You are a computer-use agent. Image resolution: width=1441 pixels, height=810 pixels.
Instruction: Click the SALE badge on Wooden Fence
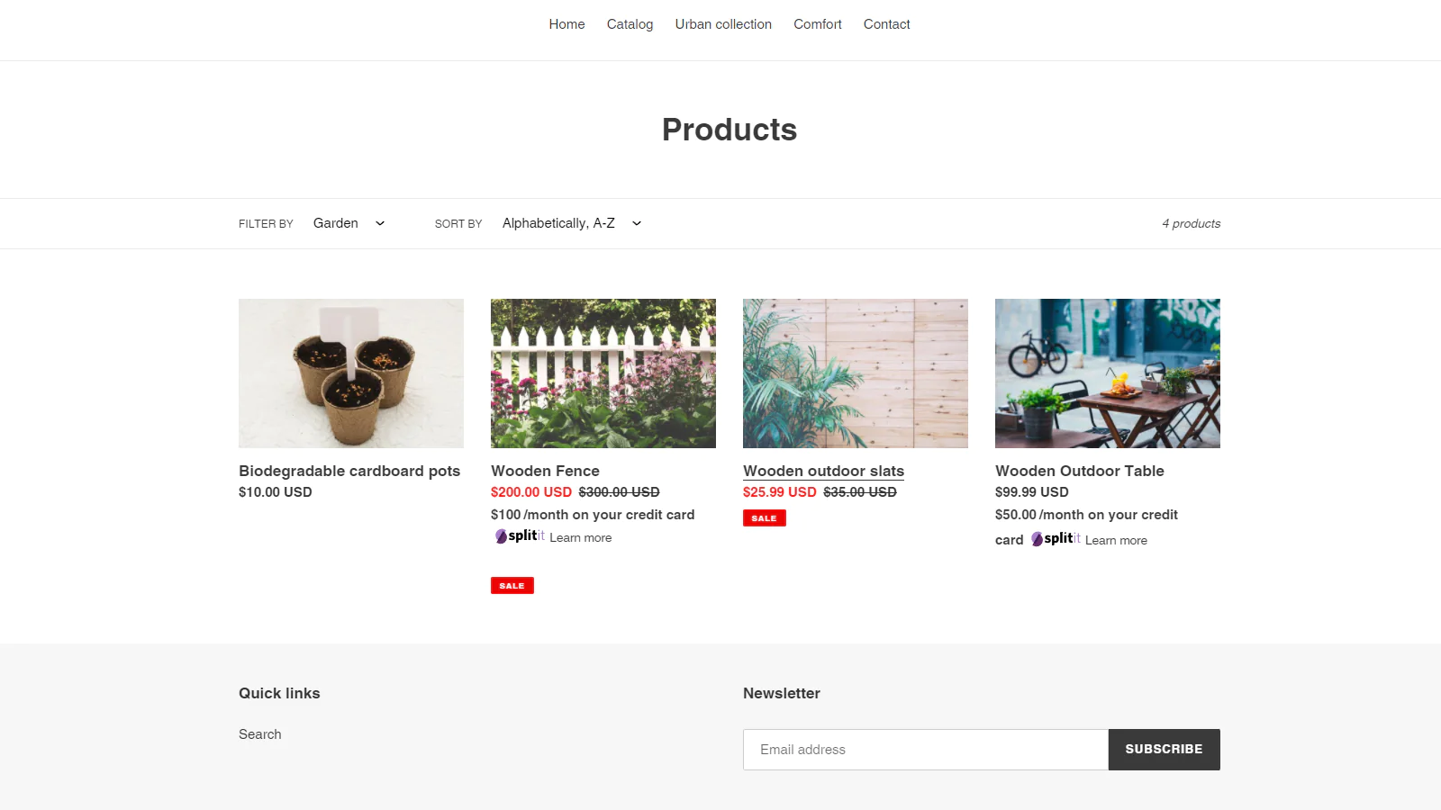coord(512,585)
